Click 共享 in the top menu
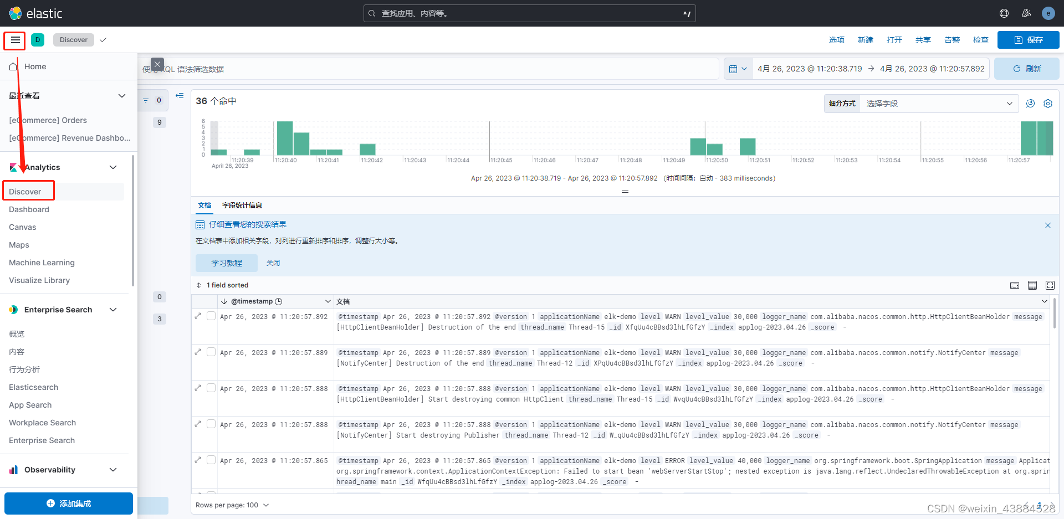Viewport: 1064px width, 519px height. tap(923, 40)
